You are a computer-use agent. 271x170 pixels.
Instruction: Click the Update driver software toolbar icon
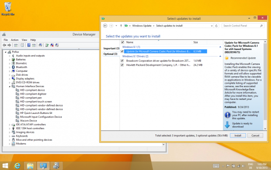coord(47,45)
